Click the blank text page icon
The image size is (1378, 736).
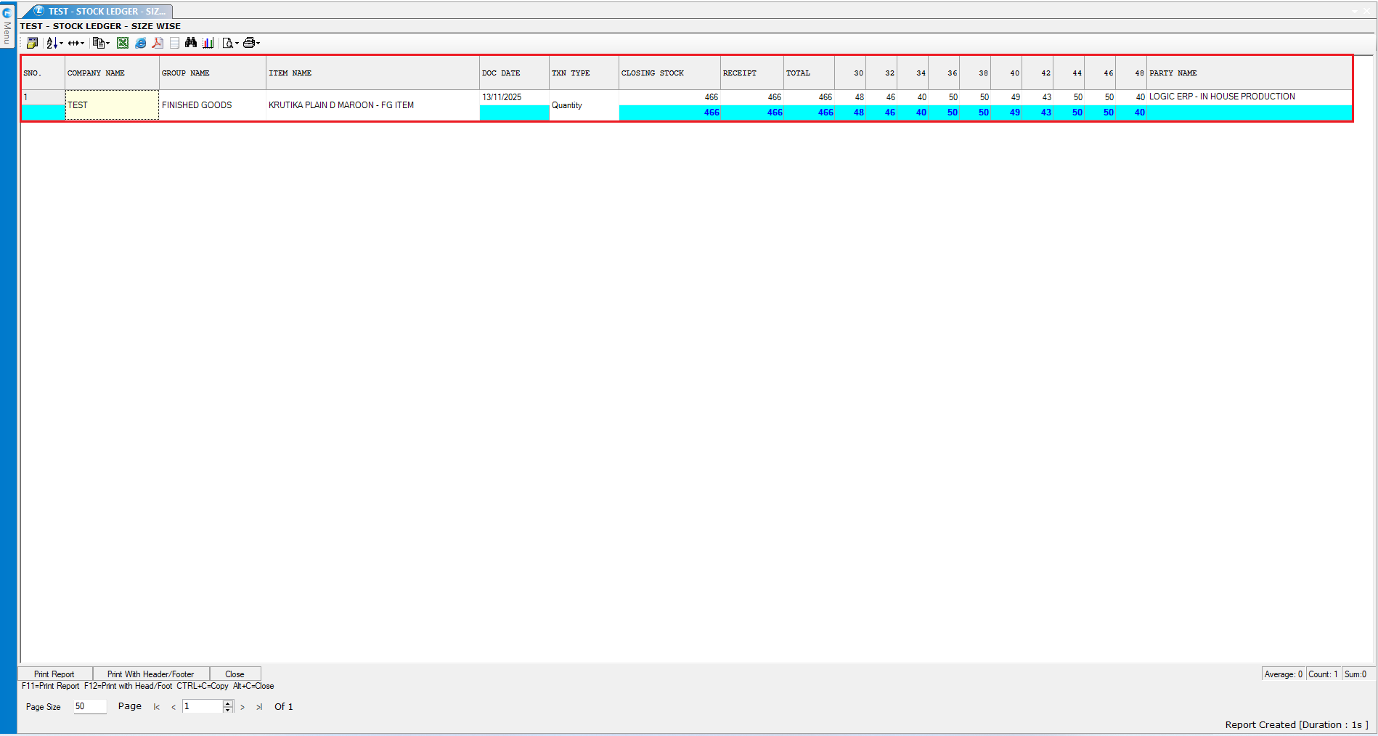174,43
